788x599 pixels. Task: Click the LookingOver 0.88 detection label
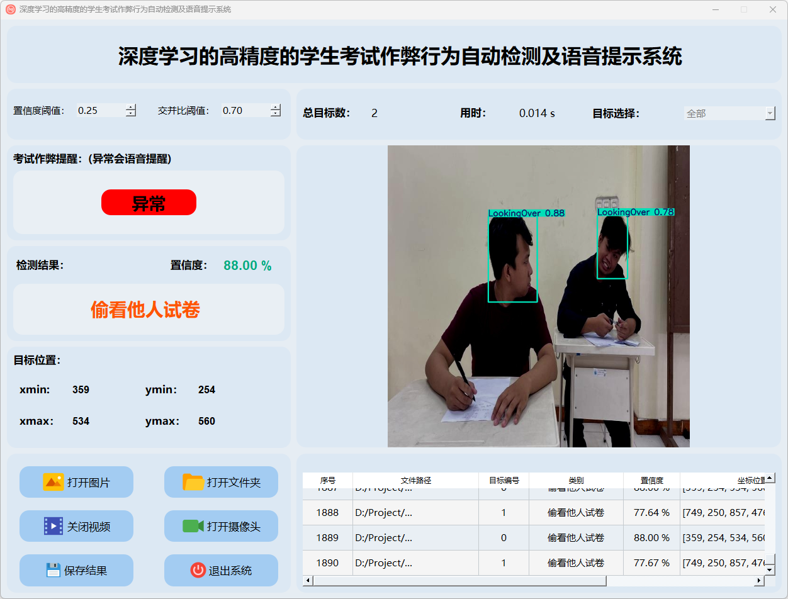coord(527,213)
